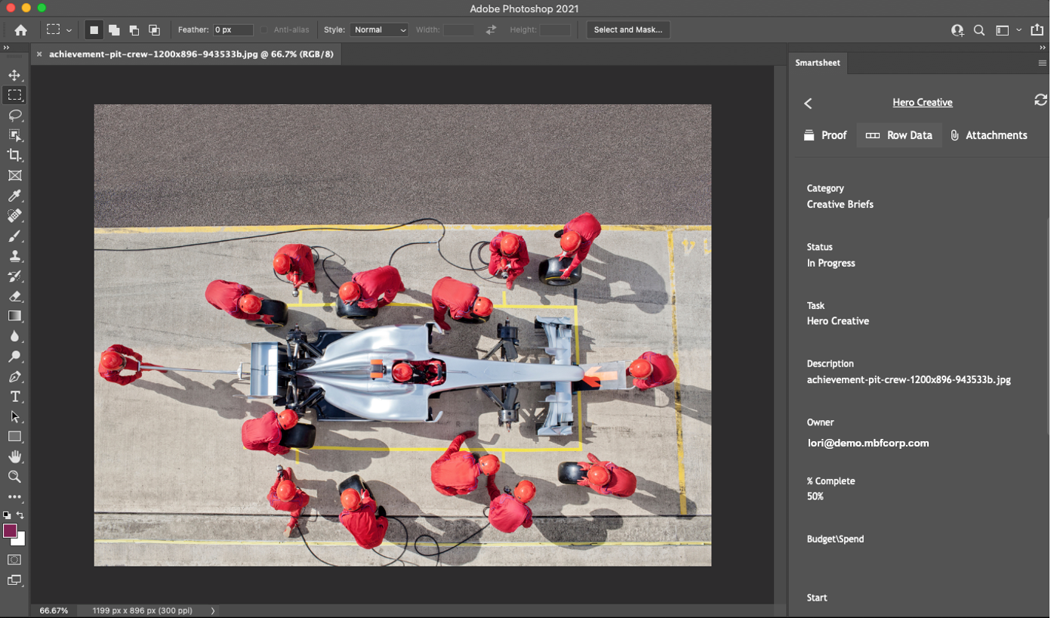This screenshot has width=1051, height=618.
Task: Select the Spot Healing Brush tool
Action: (14, 215)
